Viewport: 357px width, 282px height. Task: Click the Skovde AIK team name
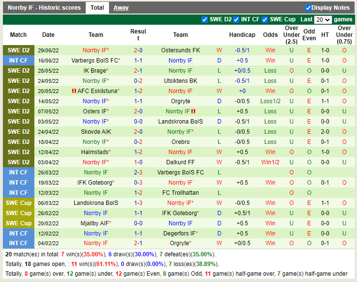(x=95, y=132)
